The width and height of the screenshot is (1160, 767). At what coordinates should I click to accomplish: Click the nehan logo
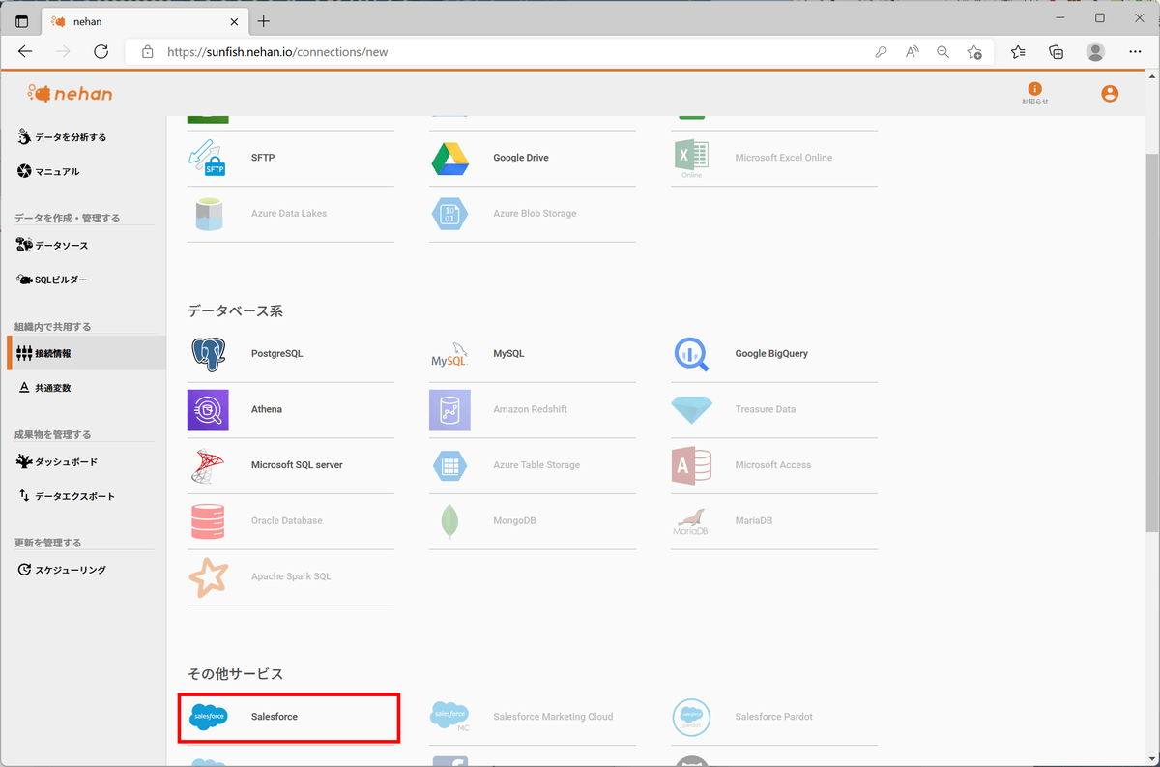[70, 93]
